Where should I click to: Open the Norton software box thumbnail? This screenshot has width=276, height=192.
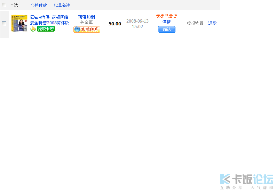pyautogui.click(x=19, y=24)
